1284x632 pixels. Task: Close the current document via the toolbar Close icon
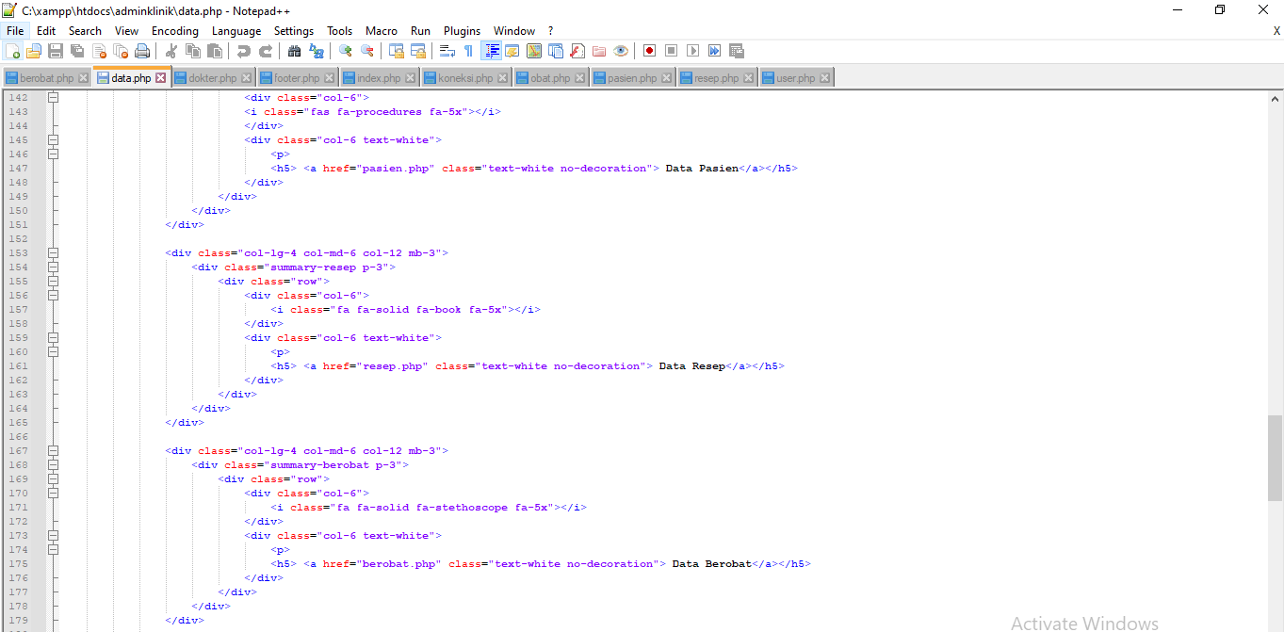99,51
